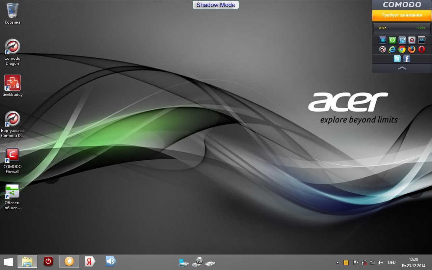Open the volume speaker icon in tray
432x270 pixels.
380,263
